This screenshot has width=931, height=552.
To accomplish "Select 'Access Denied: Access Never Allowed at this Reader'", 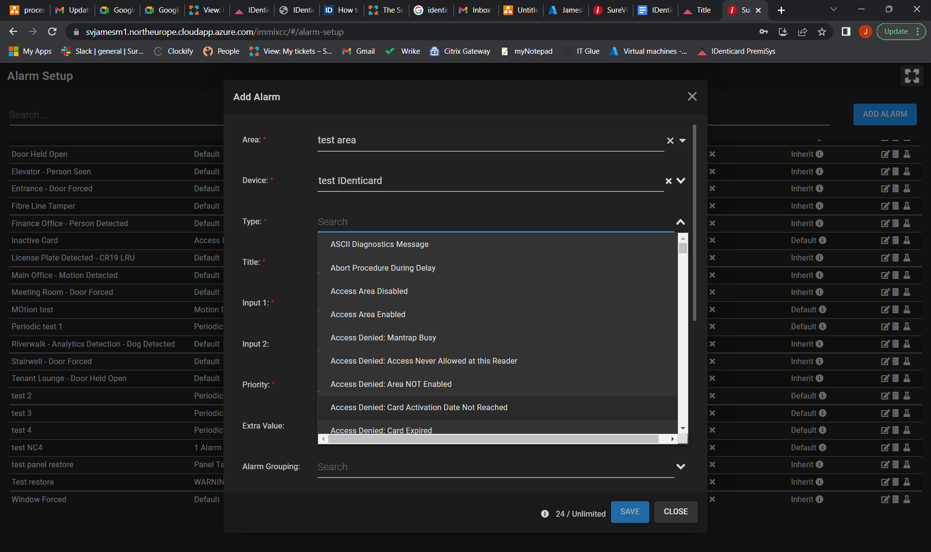I will point(498,361).
